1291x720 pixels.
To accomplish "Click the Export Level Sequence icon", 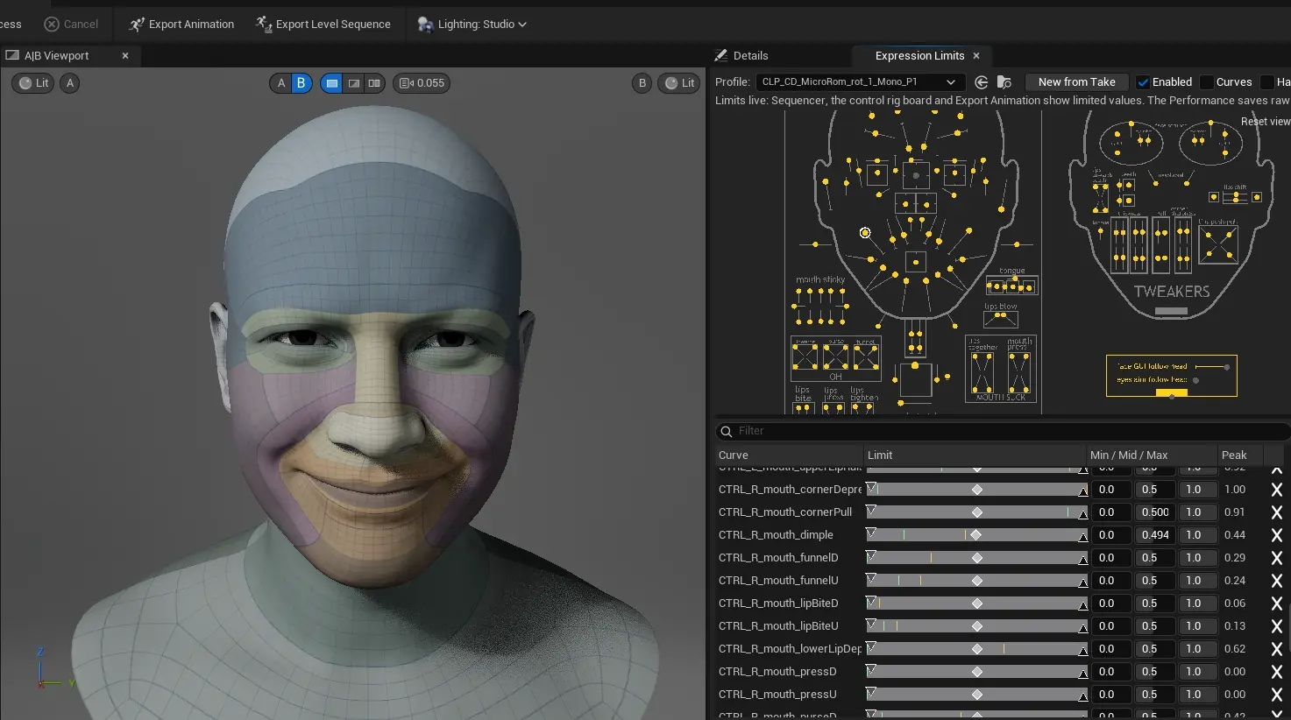I will [264, 24].
